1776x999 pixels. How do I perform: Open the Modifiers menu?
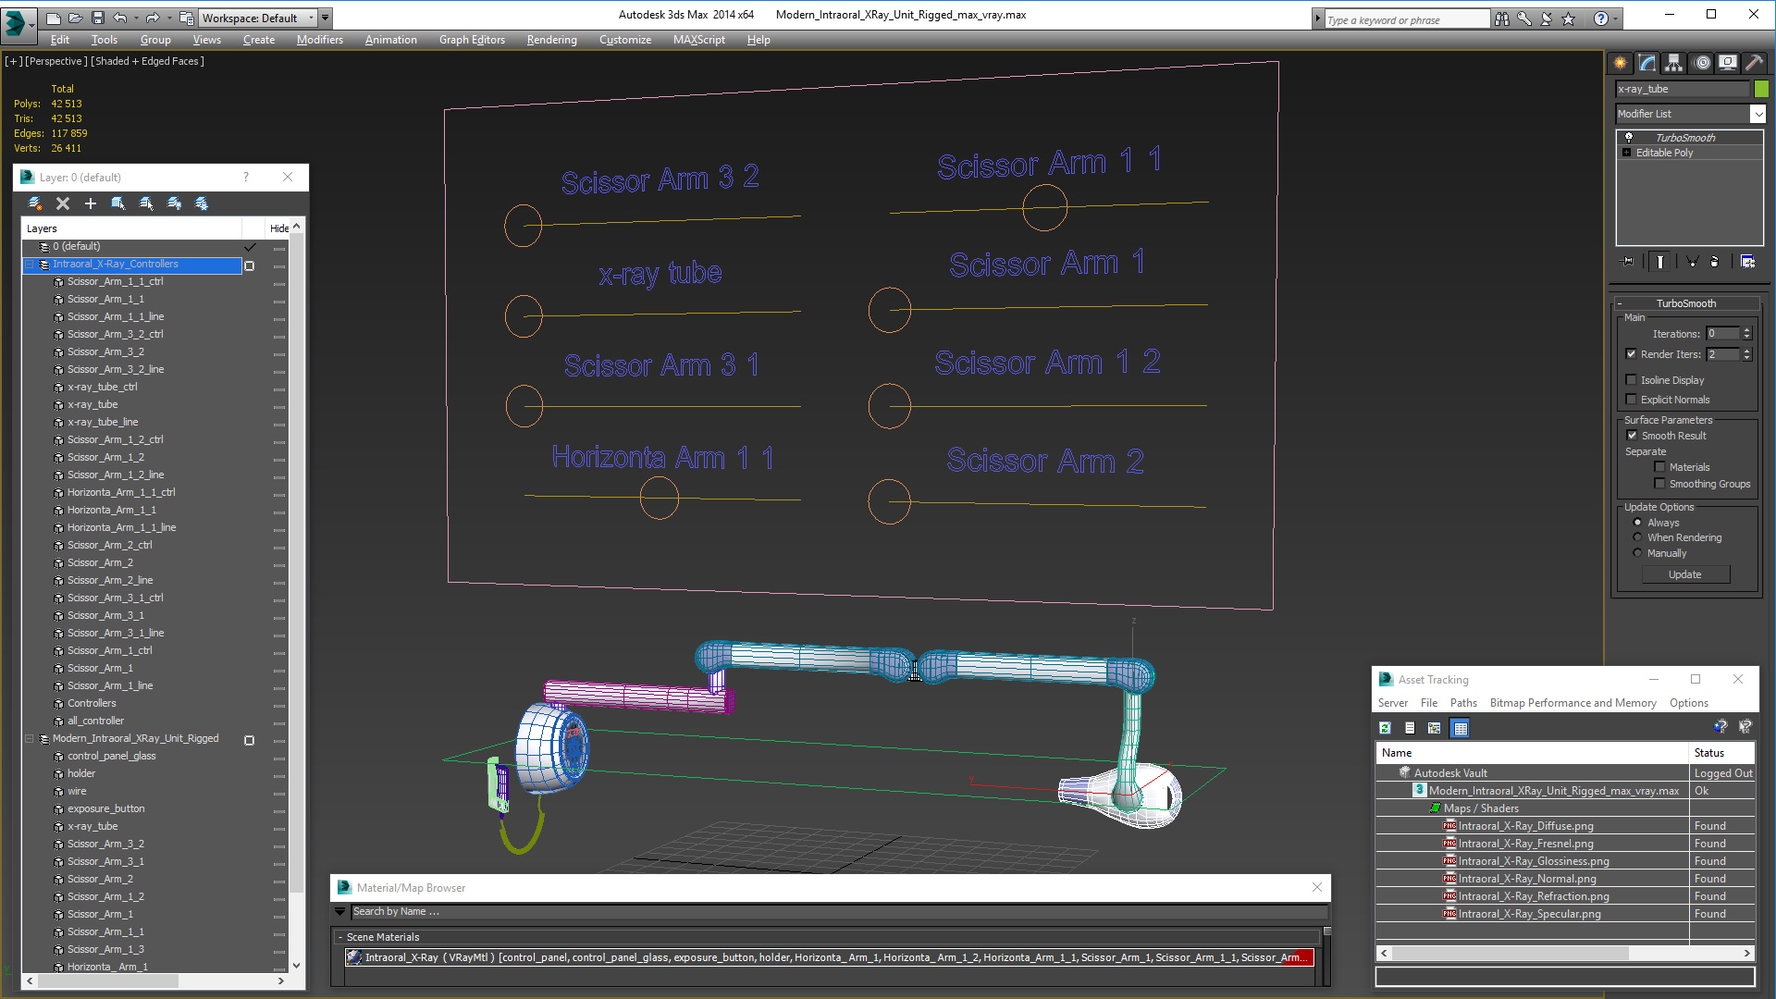[319, 40]
